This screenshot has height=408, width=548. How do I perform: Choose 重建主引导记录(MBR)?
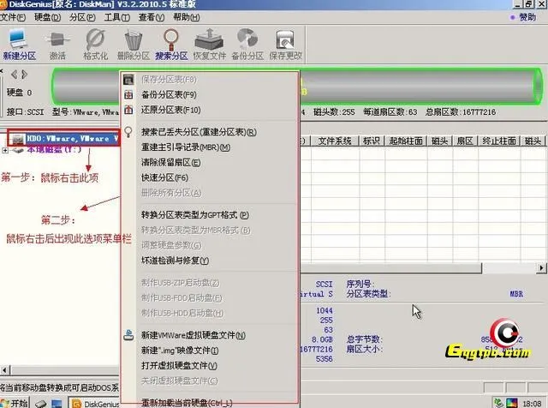coord(186,147)
